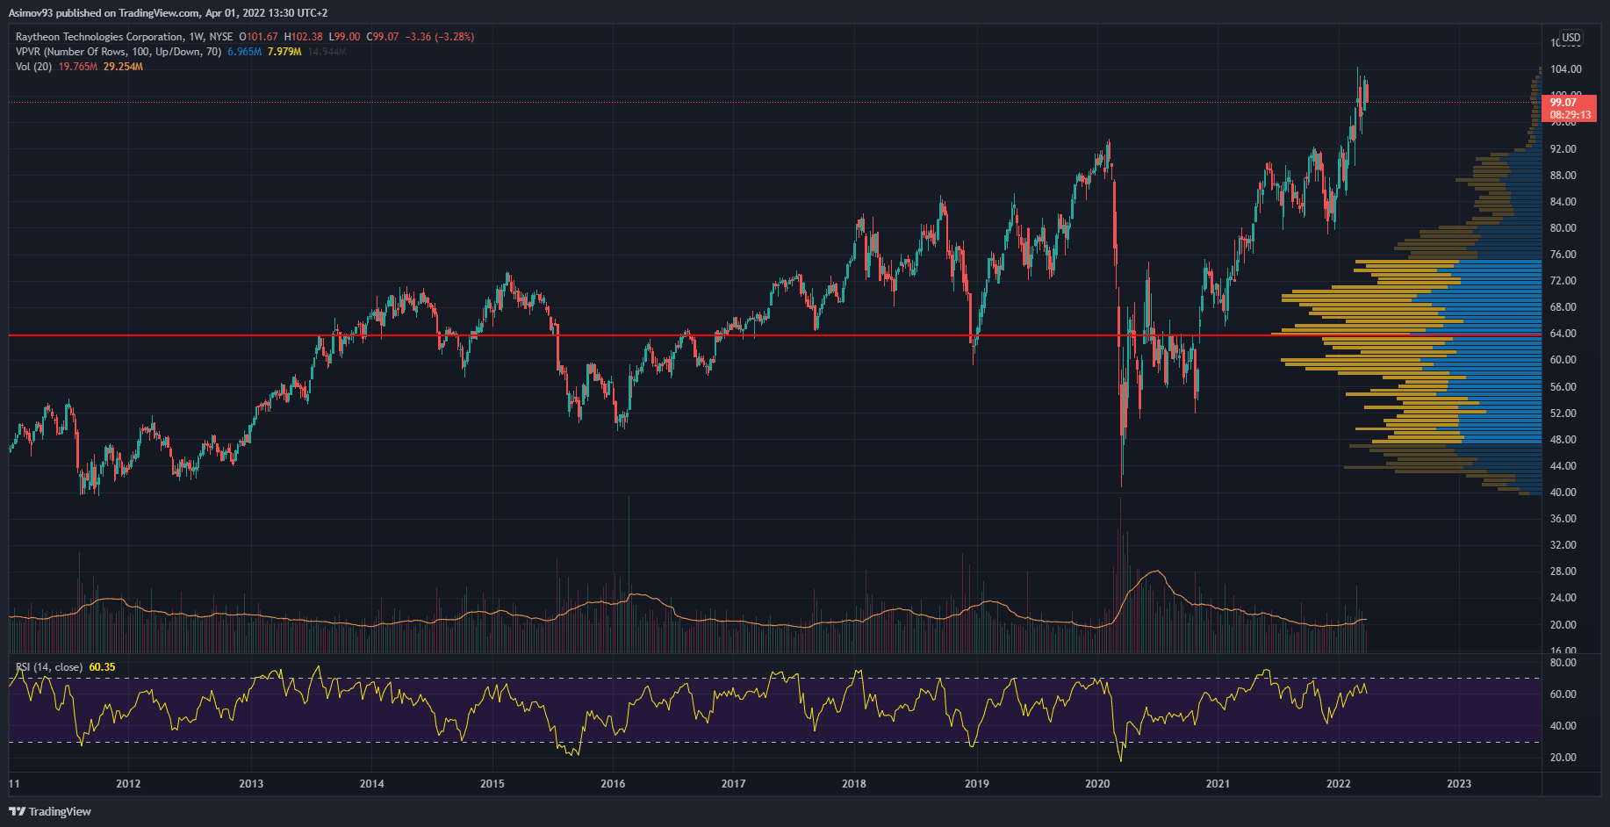Click the 40.00 price scale label
This screenshot has height=827, width=1610.
(1563, 493)
